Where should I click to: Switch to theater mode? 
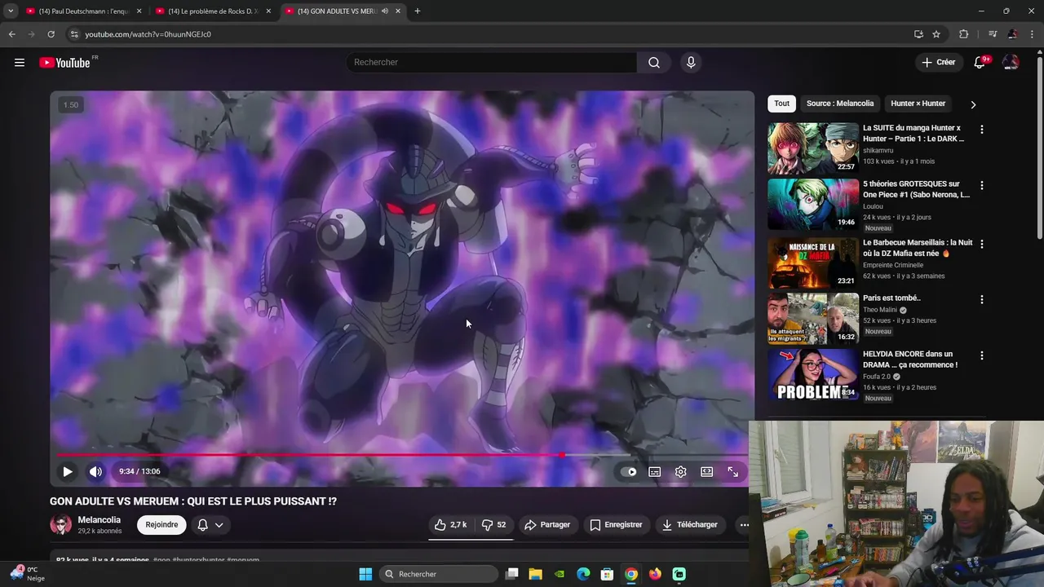tap(706, 471)
